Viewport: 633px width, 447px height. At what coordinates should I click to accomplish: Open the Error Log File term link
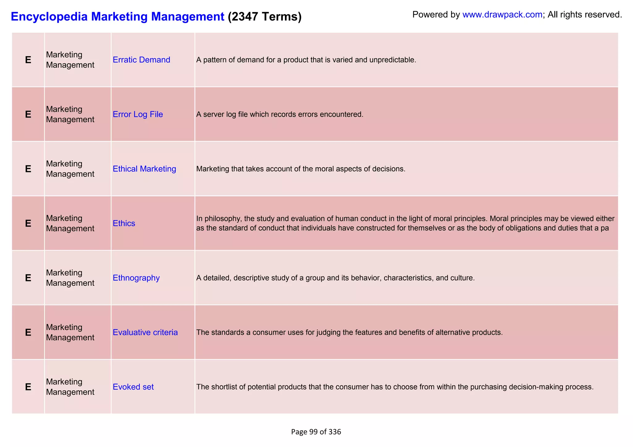pyautogui.click(x=138, y=114)
